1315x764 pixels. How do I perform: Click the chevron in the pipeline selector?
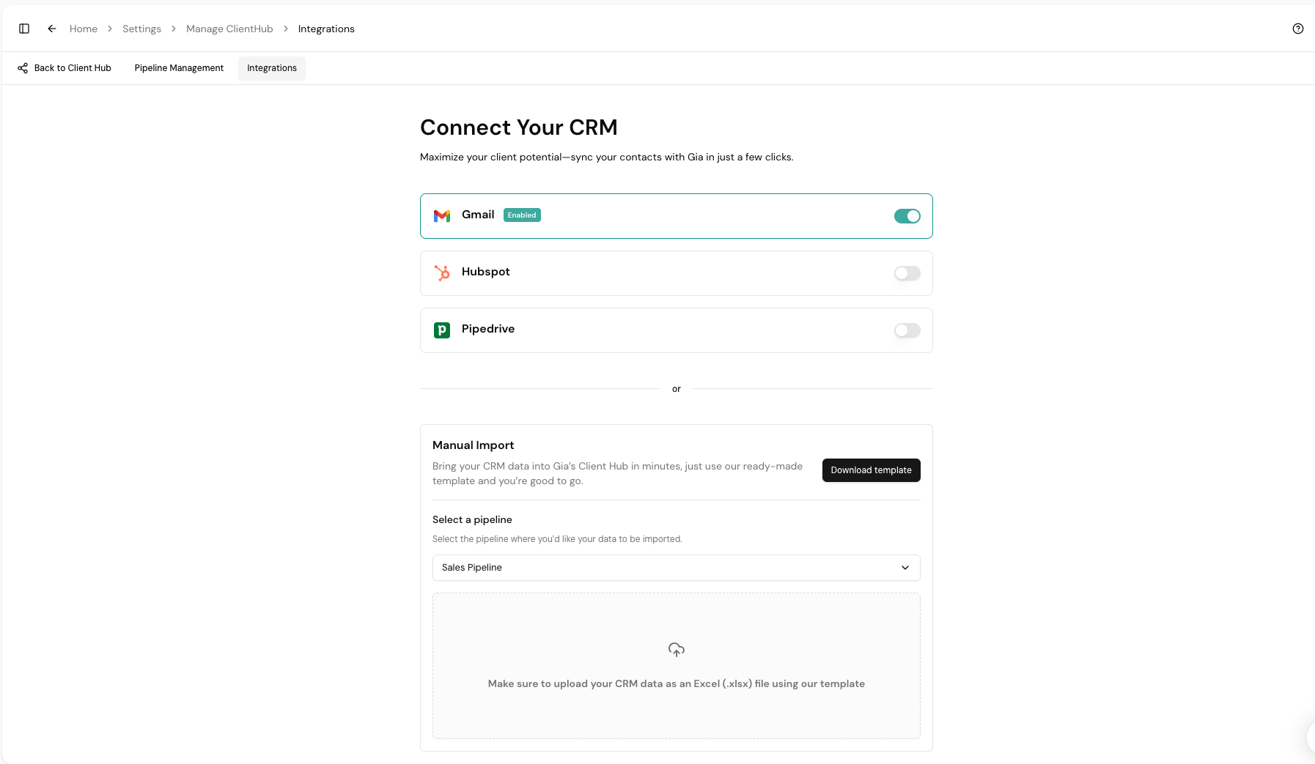pyautogui.click(x=904, y=567)
